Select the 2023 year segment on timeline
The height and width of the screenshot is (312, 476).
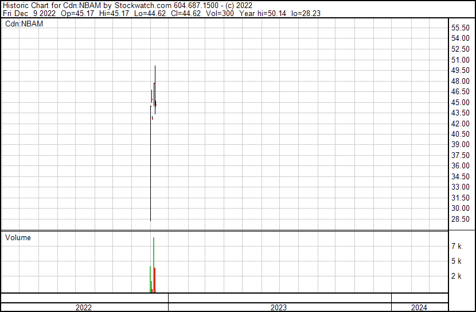pos(279,307)
